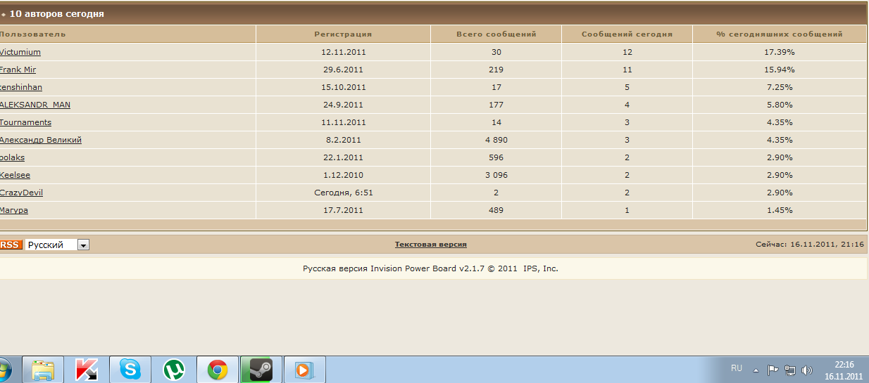Click the orange RSS feed icon
Image resolution: width=869 pixels, height=383 pixels.
click(11, 245)
